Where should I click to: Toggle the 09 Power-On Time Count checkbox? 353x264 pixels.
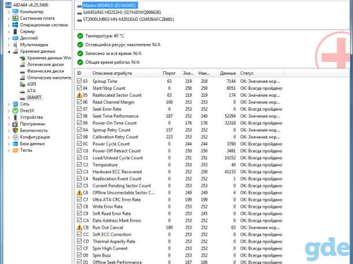[79, 123]
